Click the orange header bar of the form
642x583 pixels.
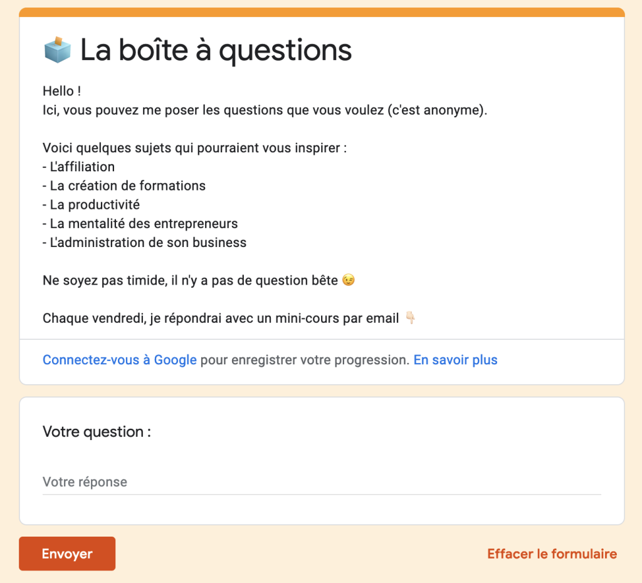tap(321, 12)
